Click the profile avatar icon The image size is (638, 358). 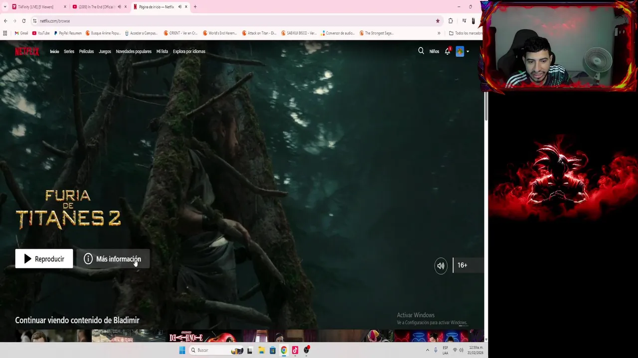click(x=460, y=51)
